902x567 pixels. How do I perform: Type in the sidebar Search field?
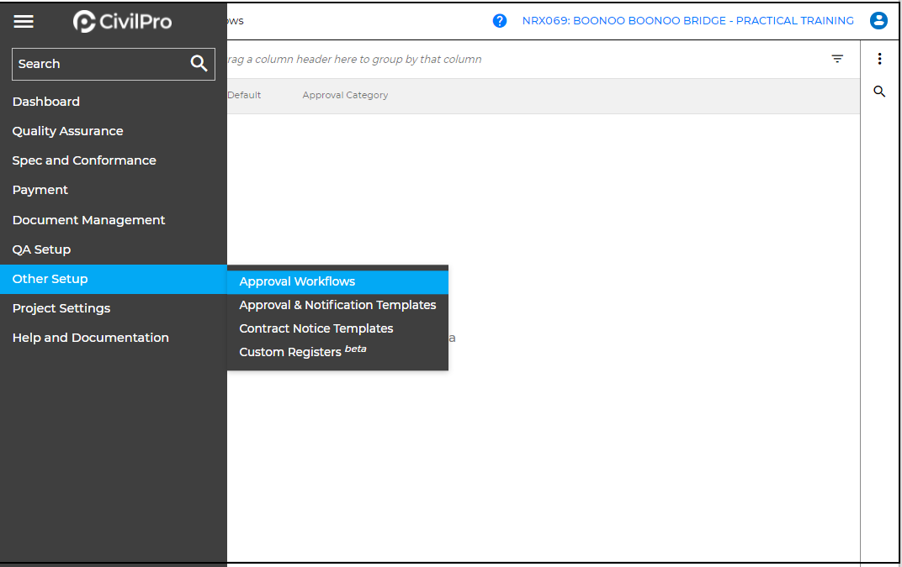99,64
